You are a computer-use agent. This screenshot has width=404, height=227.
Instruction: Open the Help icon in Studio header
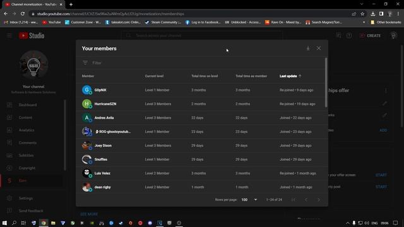click(349, 35)
